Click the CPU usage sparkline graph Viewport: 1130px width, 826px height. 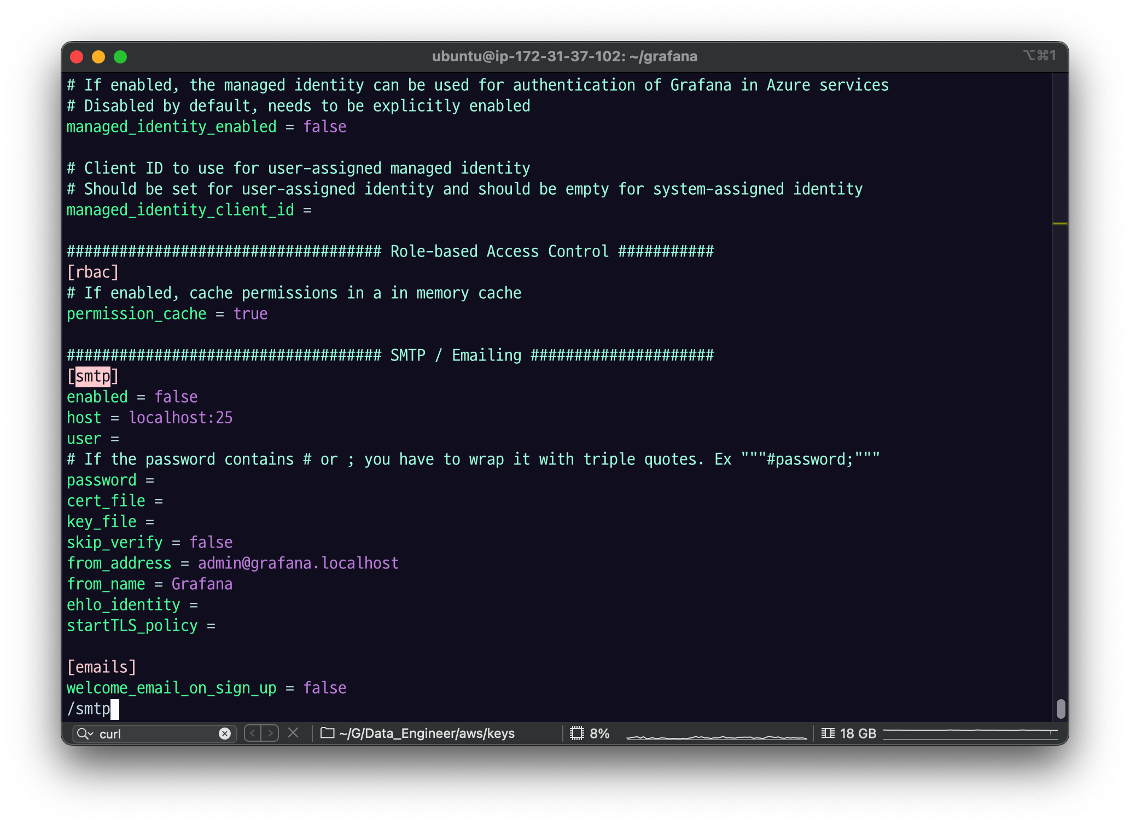[717, 736]
